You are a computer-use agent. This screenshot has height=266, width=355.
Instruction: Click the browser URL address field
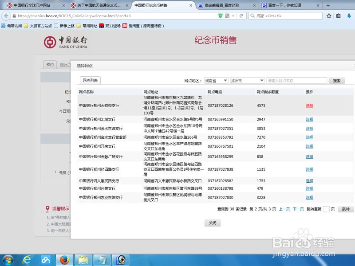coord(117,16)
